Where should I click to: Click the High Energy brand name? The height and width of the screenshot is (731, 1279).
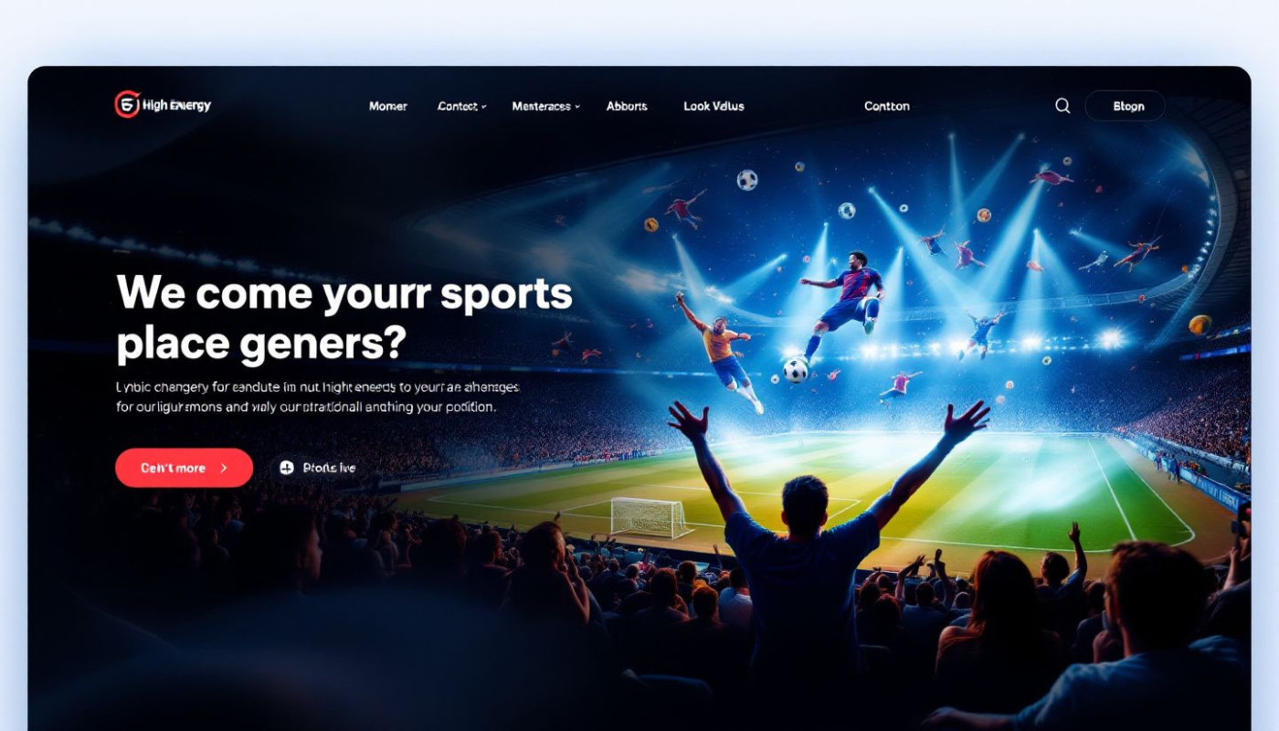(x=176, y=105)
